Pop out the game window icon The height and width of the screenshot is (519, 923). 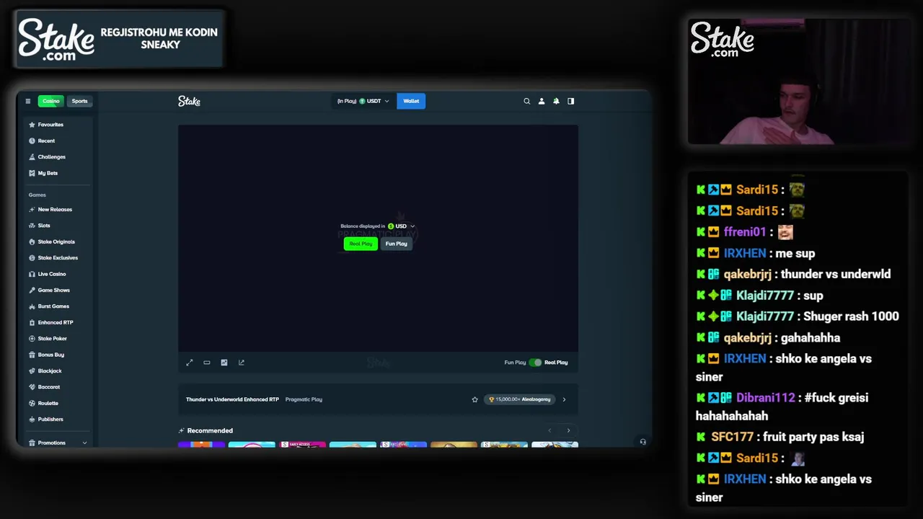(242, 363)
